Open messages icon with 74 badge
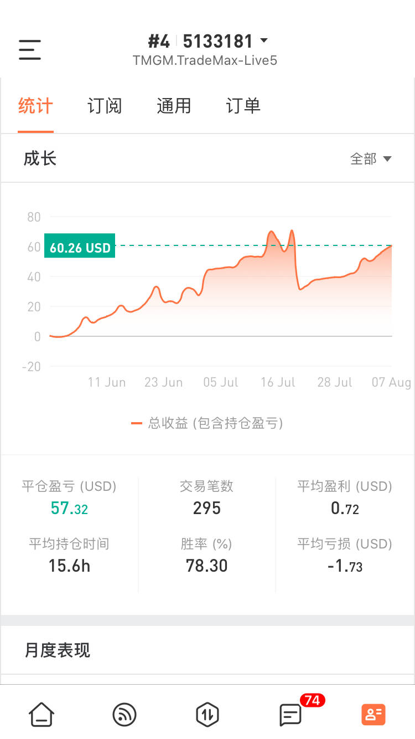415x739 pixels. point(291,714)
